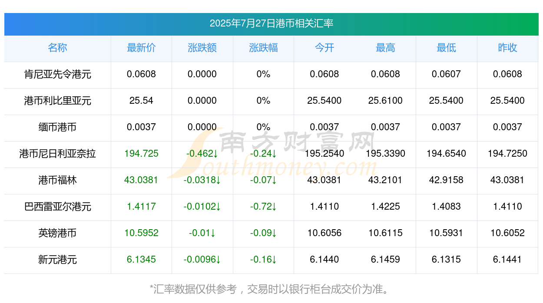Viewport: 543px width, 303px height.
Task: Click the 肯尼亚先令港元 row name
Action: point(57,74)
